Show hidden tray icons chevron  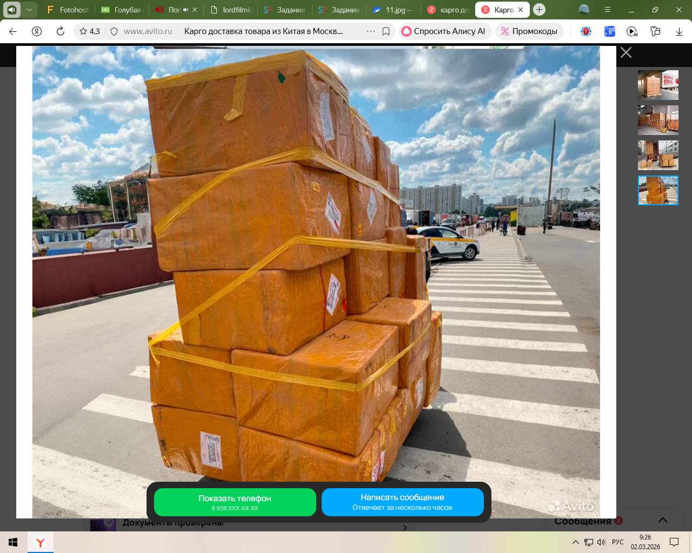pos(576,542)
